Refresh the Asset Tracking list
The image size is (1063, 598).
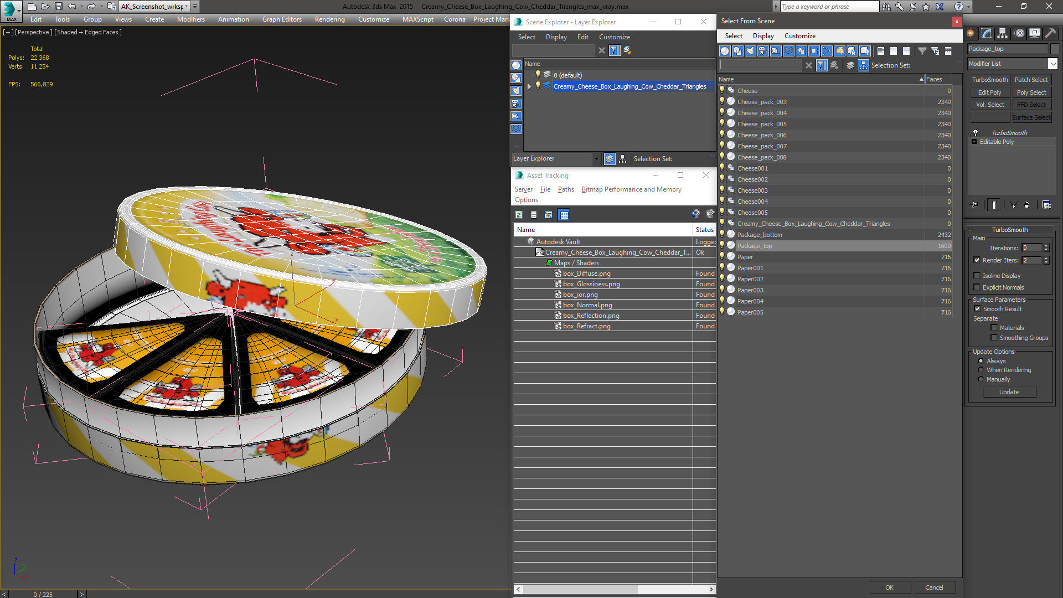pyautogui.click(x=519, y=215)
